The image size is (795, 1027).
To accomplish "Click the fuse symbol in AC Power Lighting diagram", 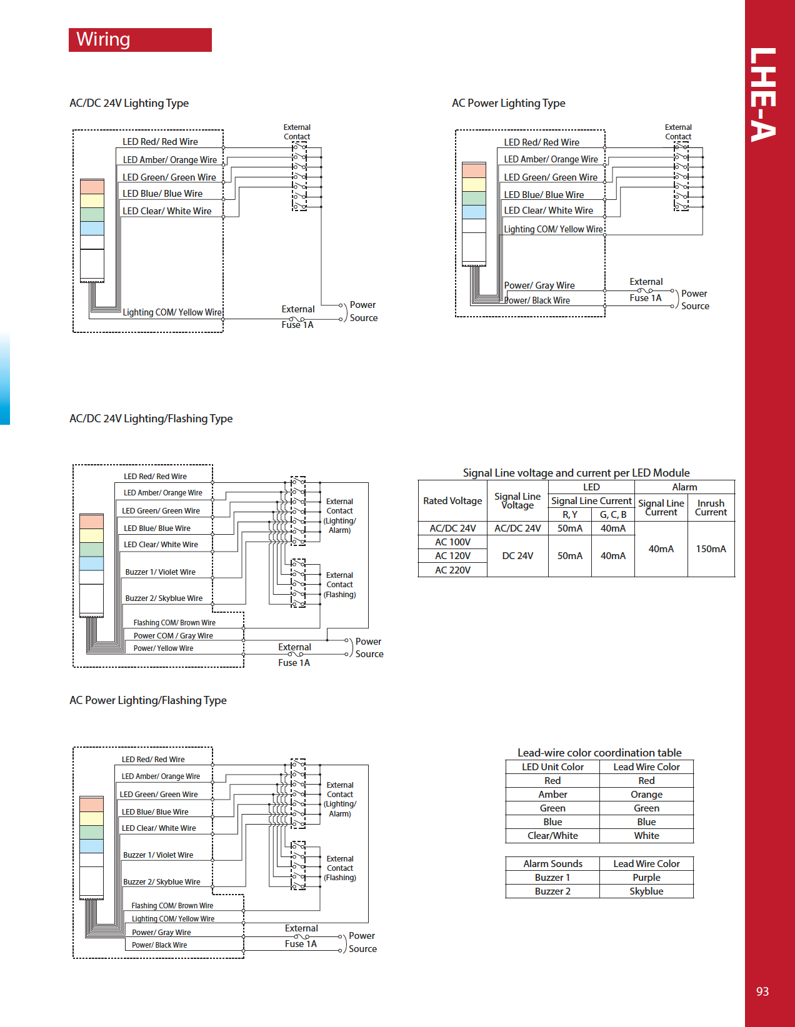I will [644, 290].
